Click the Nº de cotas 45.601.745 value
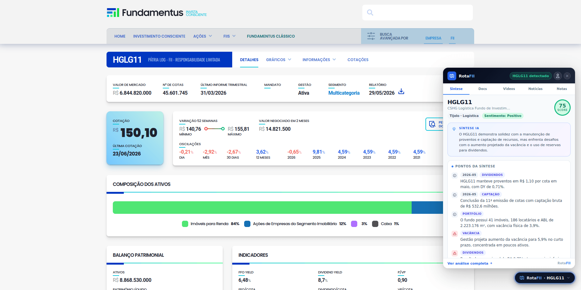This screenshot has width=581, height=290. (x=175, y=93)
